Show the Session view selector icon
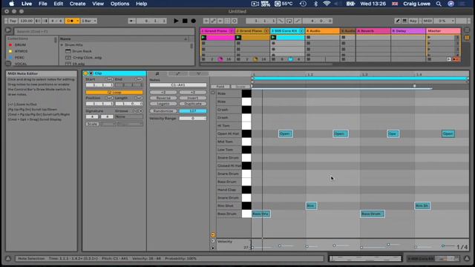The height and width of the screenshot is (267, 475). (x=467, y=38)
